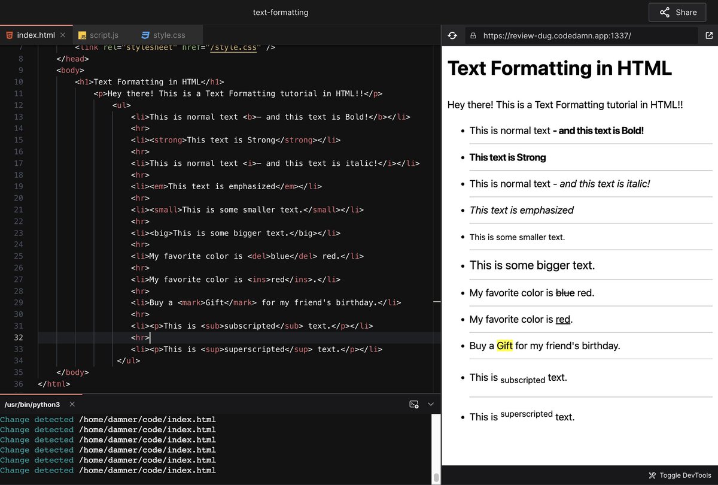718x485 pixels.
Task: Click the share icon inside the Share button
Action: (x=666, y=12)
